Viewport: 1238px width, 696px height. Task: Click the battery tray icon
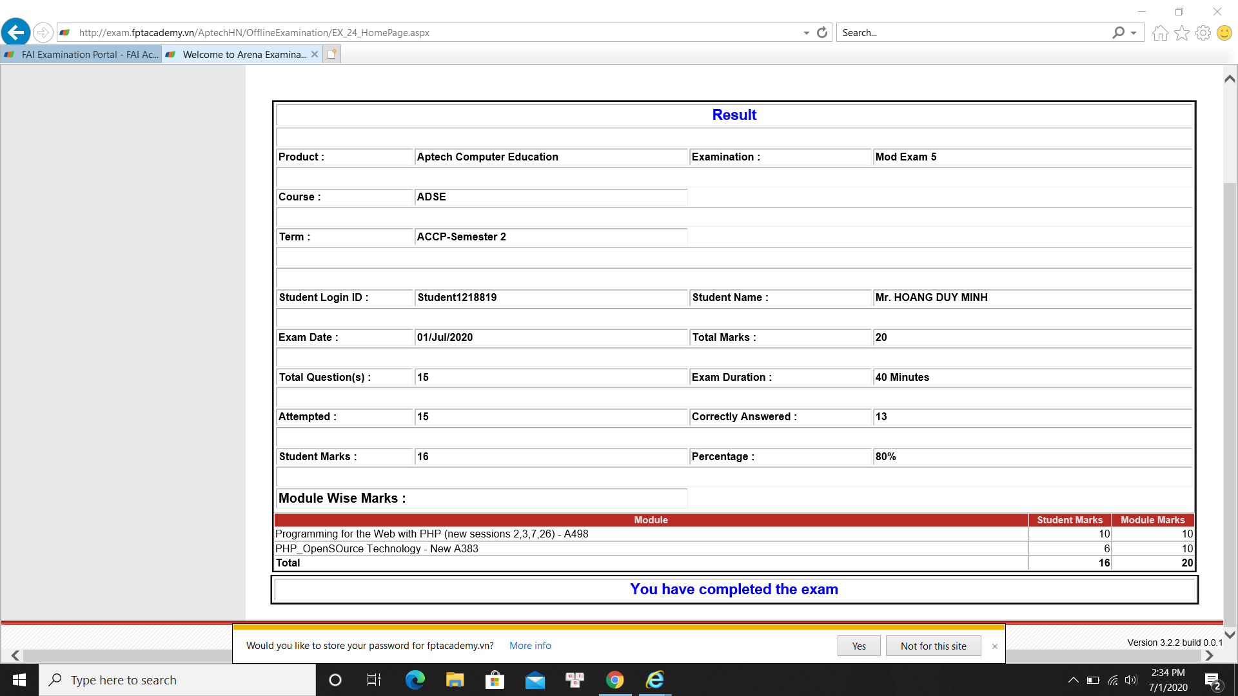pos(1093,680)
